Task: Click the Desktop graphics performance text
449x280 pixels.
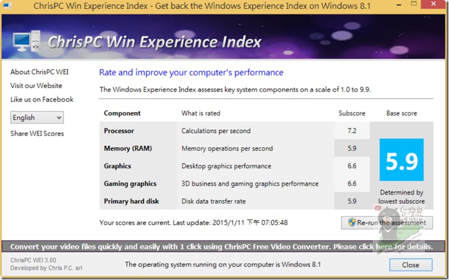Action: (226, 166)
